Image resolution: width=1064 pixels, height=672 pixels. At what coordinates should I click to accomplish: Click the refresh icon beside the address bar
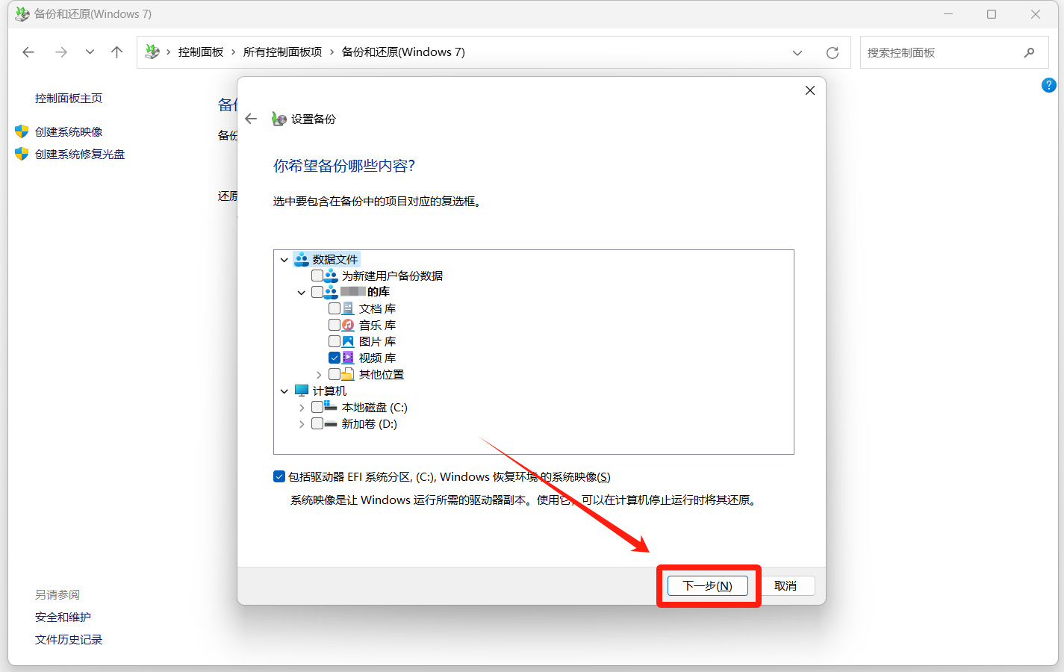click(x=832, y=52)
